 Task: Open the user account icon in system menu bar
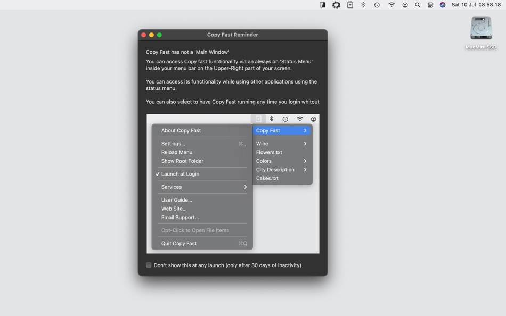[x=405, y=5]
